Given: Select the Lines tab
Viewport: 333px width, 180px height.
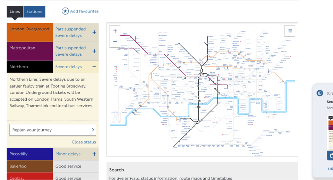Looking at the screenshot, I should click(x=15, y=11).
